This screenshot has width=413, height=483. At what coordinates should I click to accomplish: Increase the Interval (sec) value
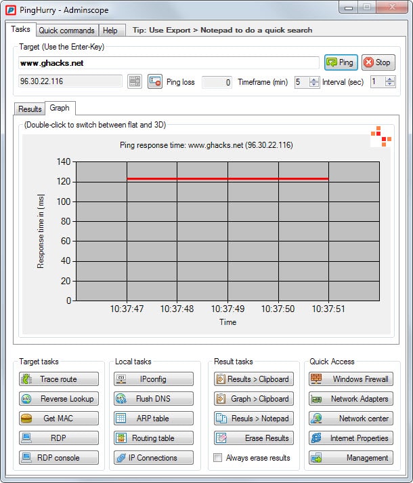[389, 79]
